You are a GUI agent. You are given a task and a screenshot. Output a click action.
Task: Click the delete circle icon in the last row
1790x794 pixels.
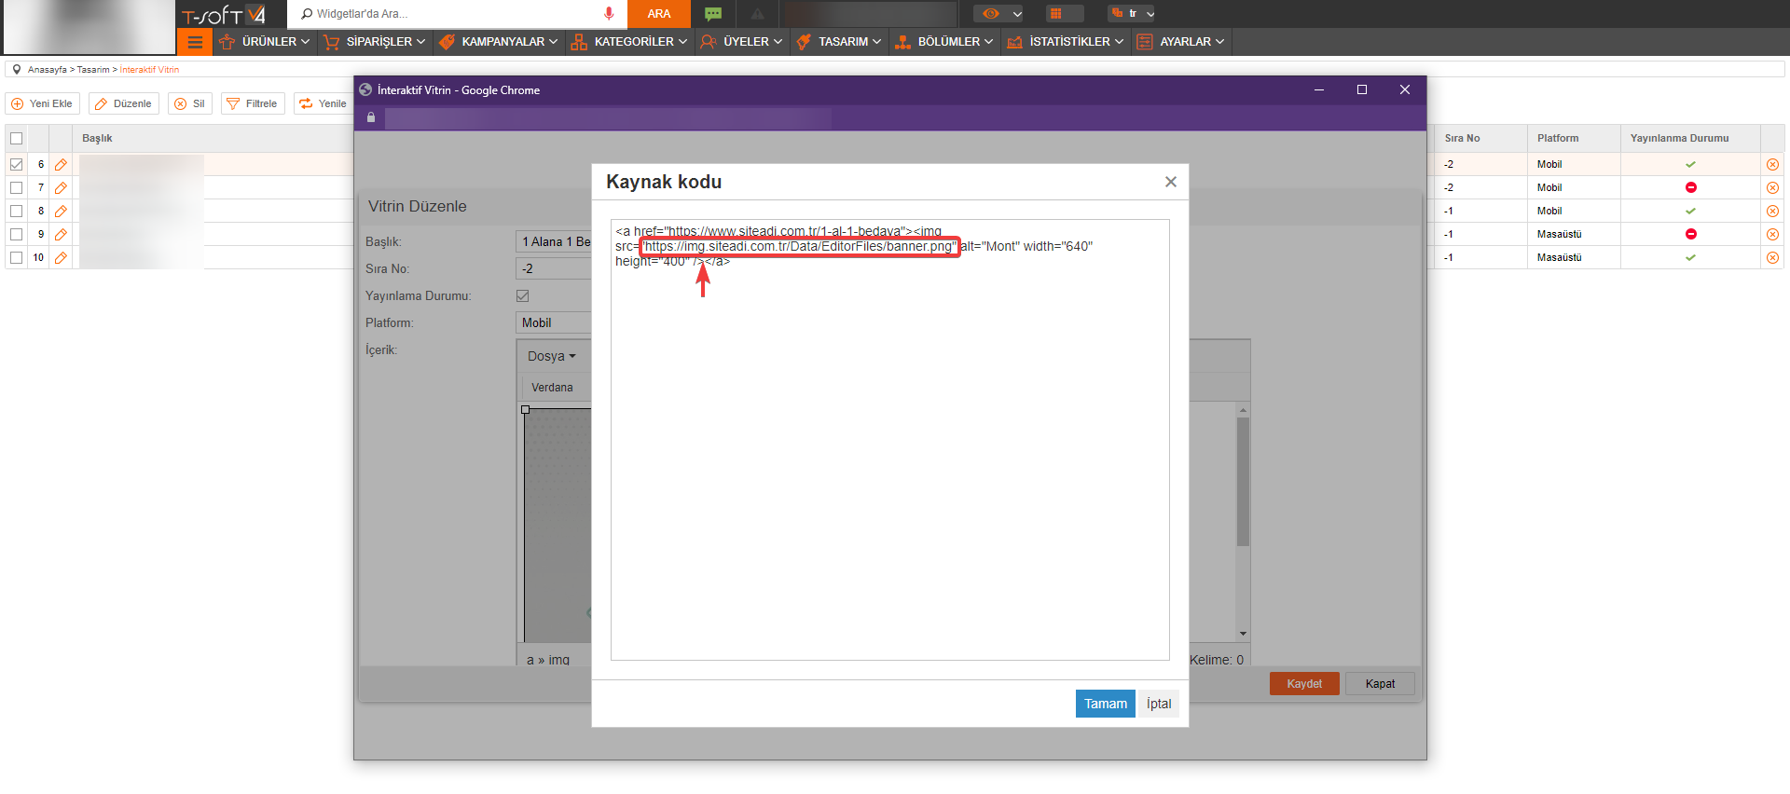[1772, 257]
